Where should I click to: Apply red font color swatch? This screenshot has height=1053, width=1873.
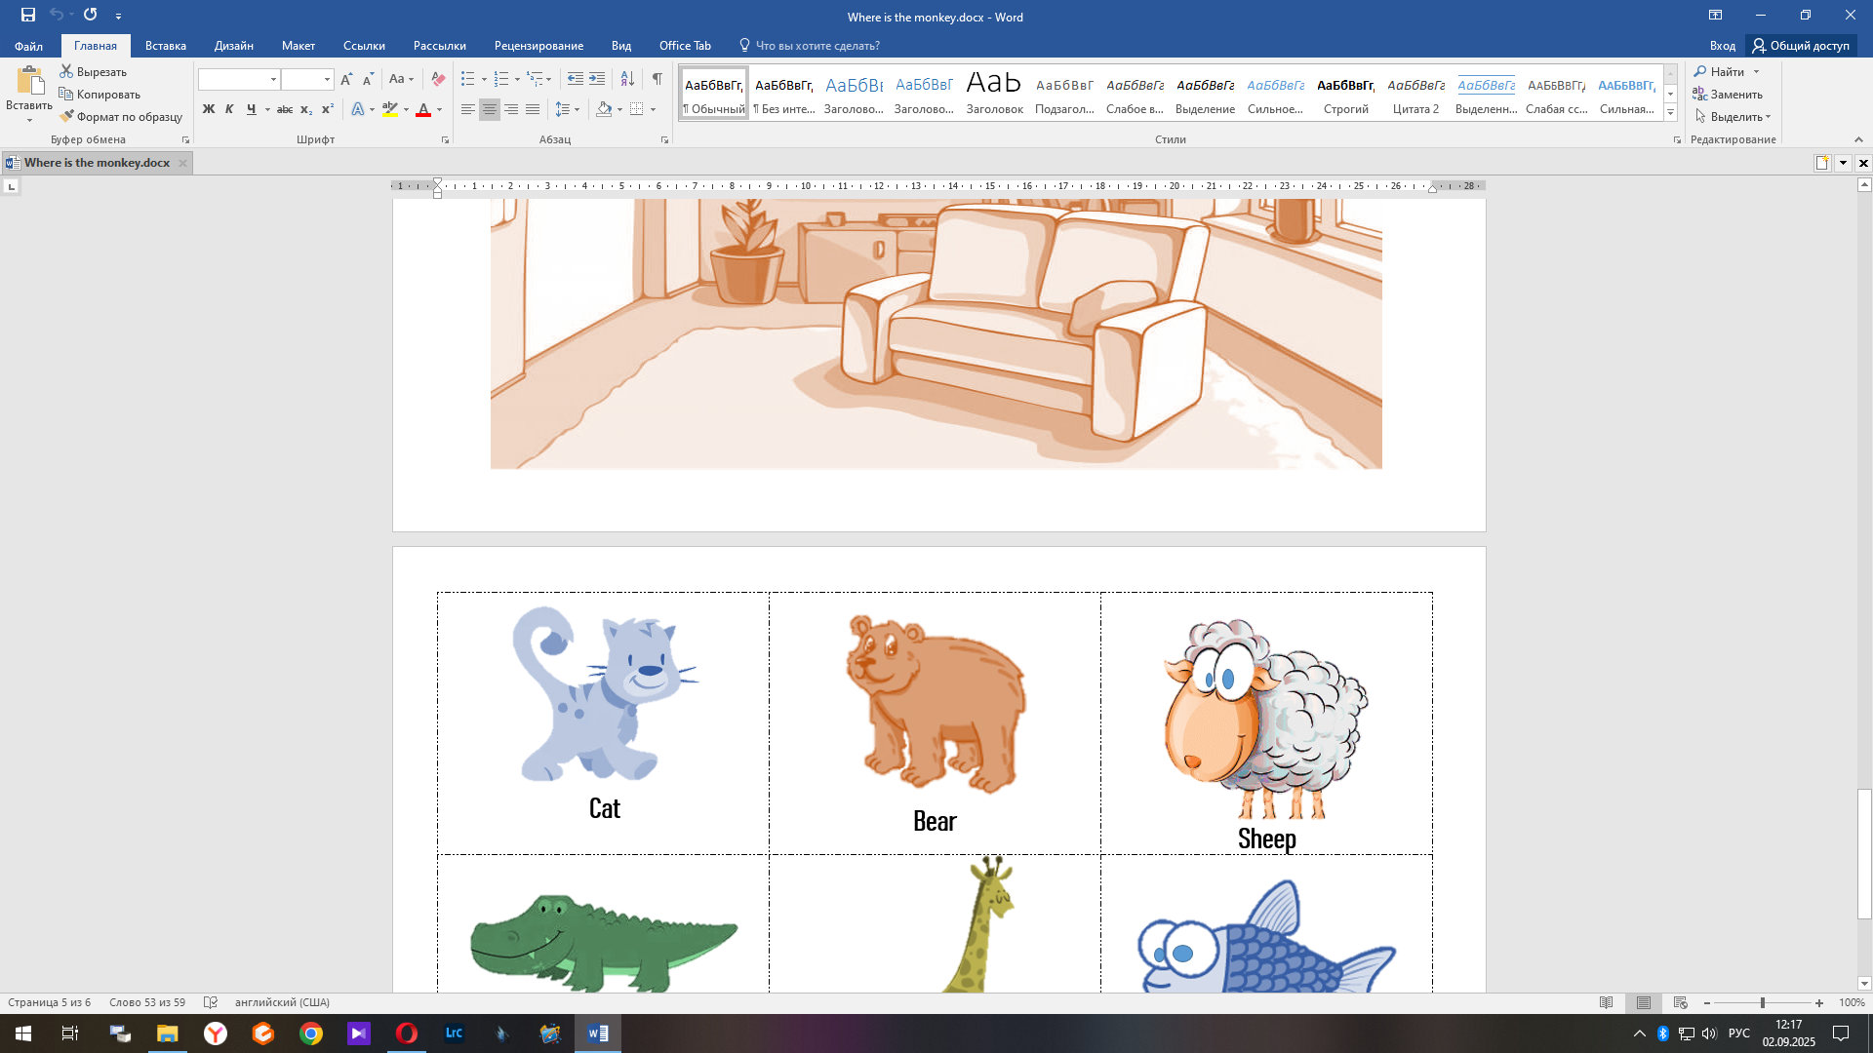tap(423, 109)
